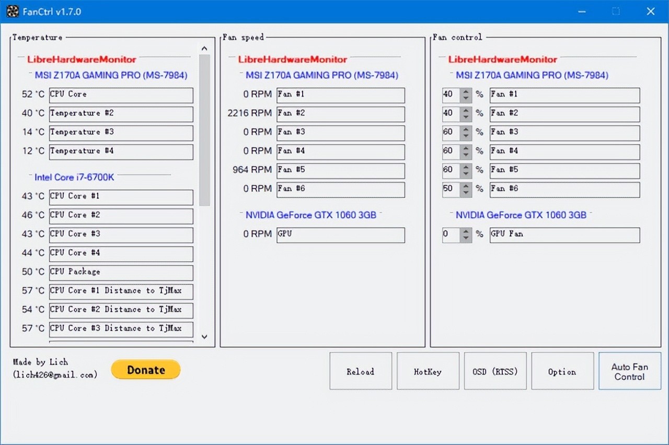The image size is (669, 445).
Task: Open the HotKey settings
Action: 428,371
